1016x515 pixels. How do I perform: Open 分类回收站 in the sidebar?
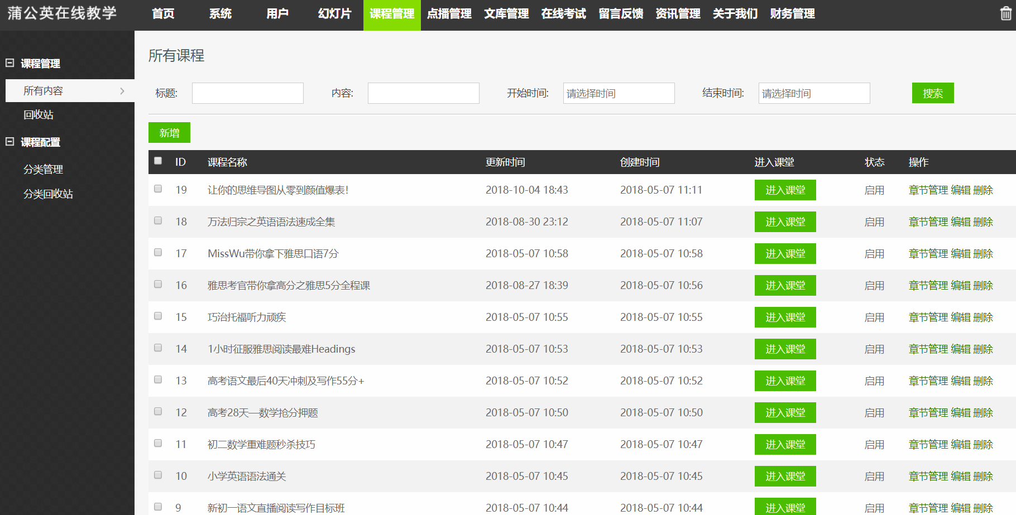(x=48, y=194)
